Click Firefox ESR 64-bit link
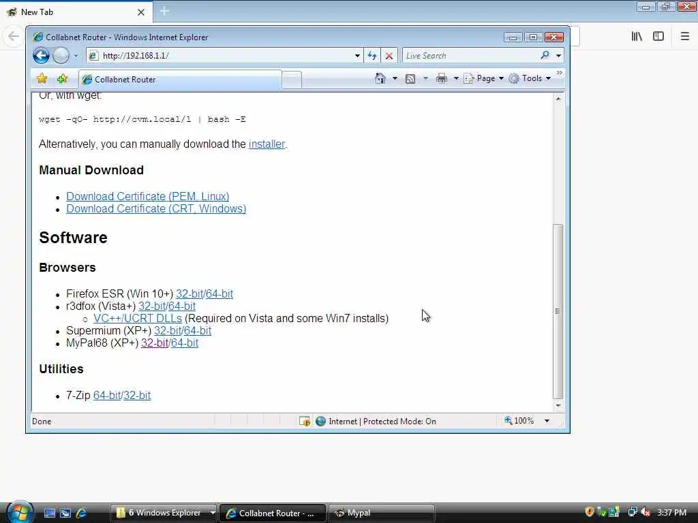Screen dimensions: 698x523 tap(219, 294)
